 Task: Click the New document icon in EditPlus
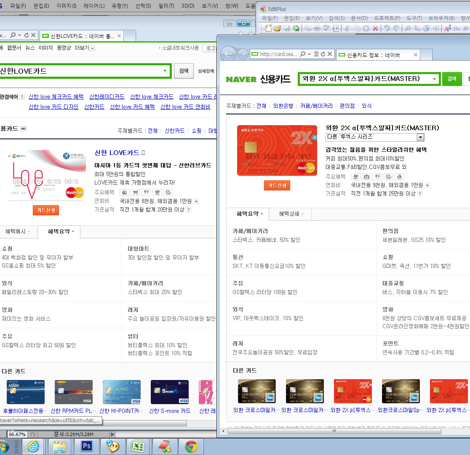coord(268,28)
